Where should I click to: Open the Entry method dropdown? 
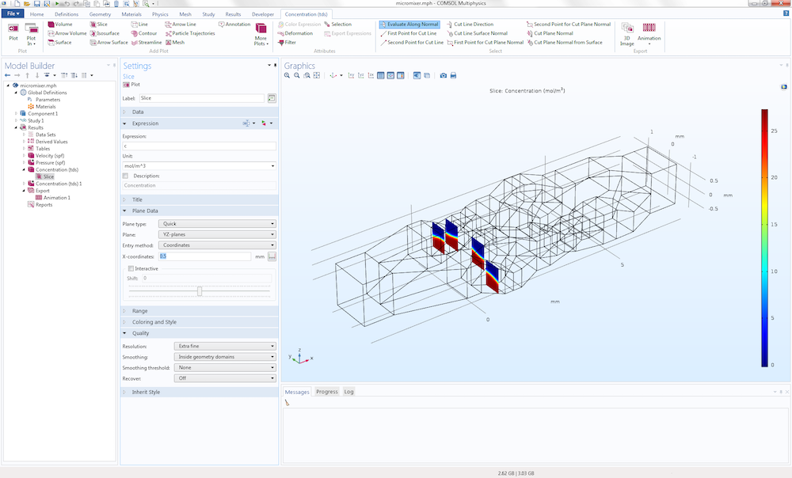coord(217,245)
